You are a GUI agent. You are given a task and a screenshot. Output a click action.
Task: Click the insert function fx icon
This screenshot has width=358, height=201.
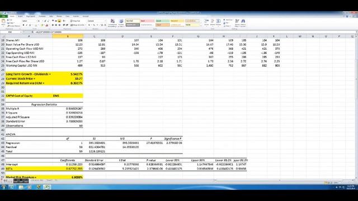(32, 32)
